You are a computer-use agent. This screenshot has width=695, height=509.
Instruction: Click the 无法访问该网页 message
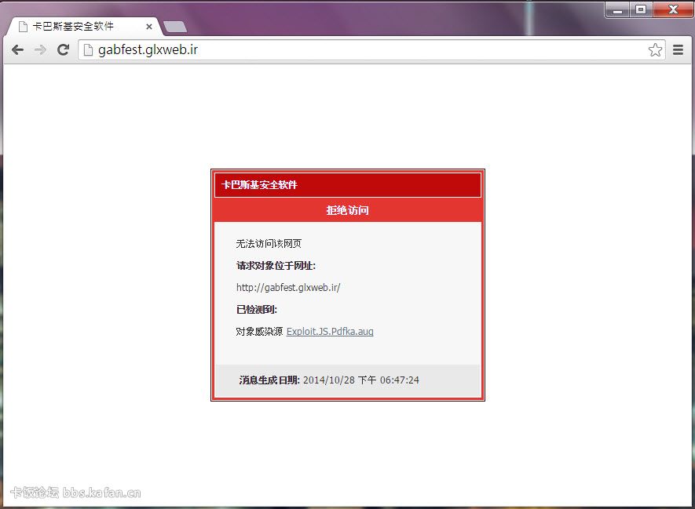click(269, 244)
